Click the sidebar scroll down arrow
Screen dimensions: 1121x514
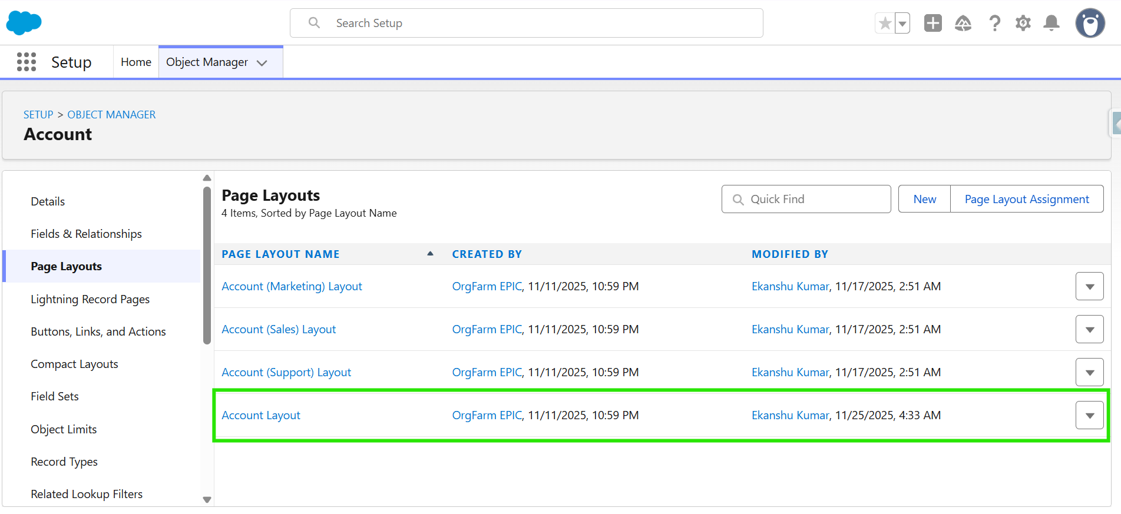click(x=207, y=500)
